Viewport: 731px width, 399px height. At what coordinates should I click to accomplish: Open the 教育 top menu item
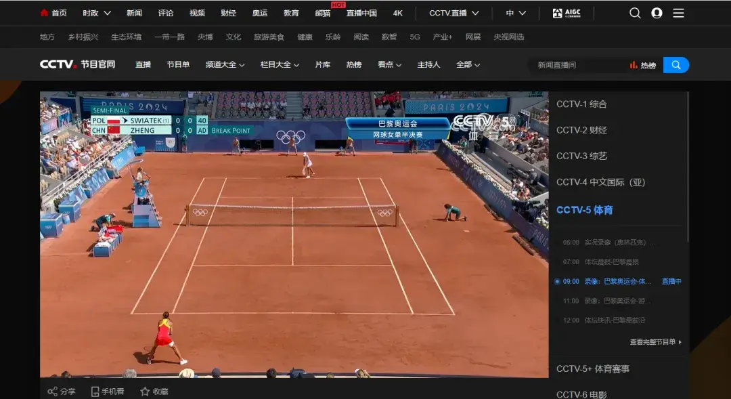[x=291, y=13]
